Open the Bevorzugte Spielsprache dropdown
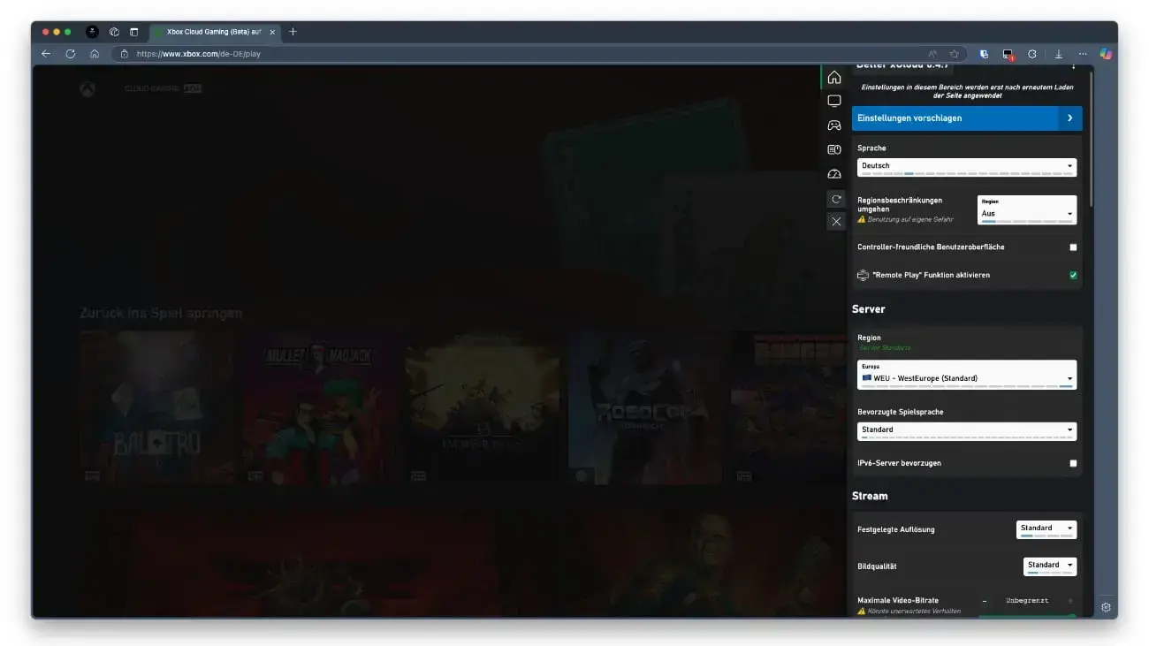 point(967,430)
